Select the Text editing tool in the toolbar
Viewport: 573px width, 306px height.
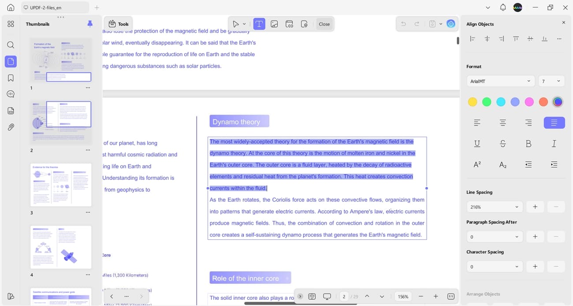click(259, 24)
